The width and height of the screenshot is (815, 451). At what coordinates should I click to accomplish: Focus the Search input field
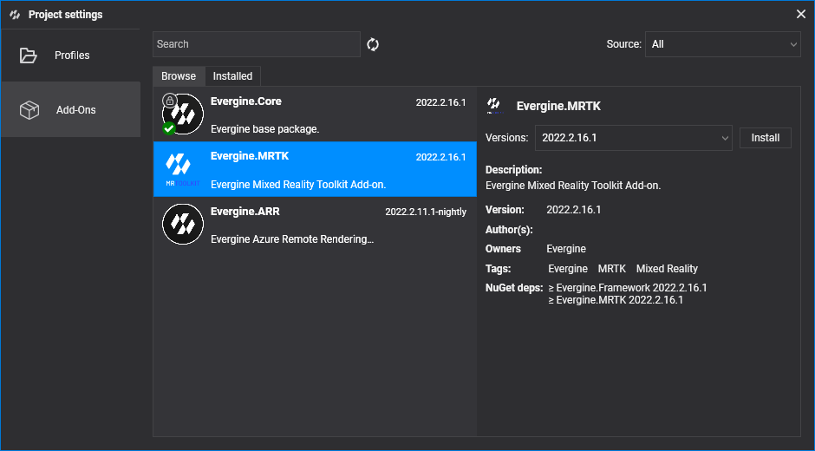(x=256, y=44)
